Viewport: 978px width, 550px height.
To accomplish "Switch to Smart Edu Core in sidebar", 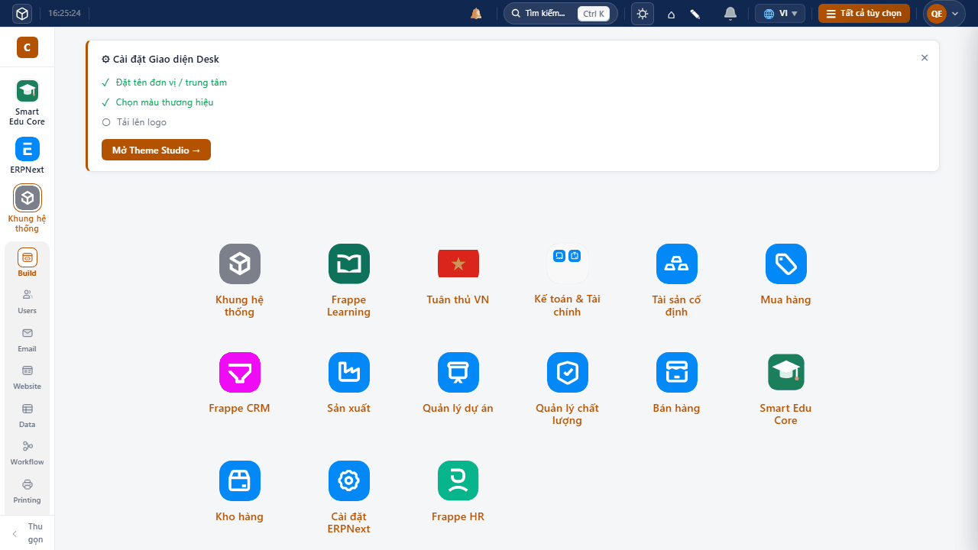I will 28,102.
